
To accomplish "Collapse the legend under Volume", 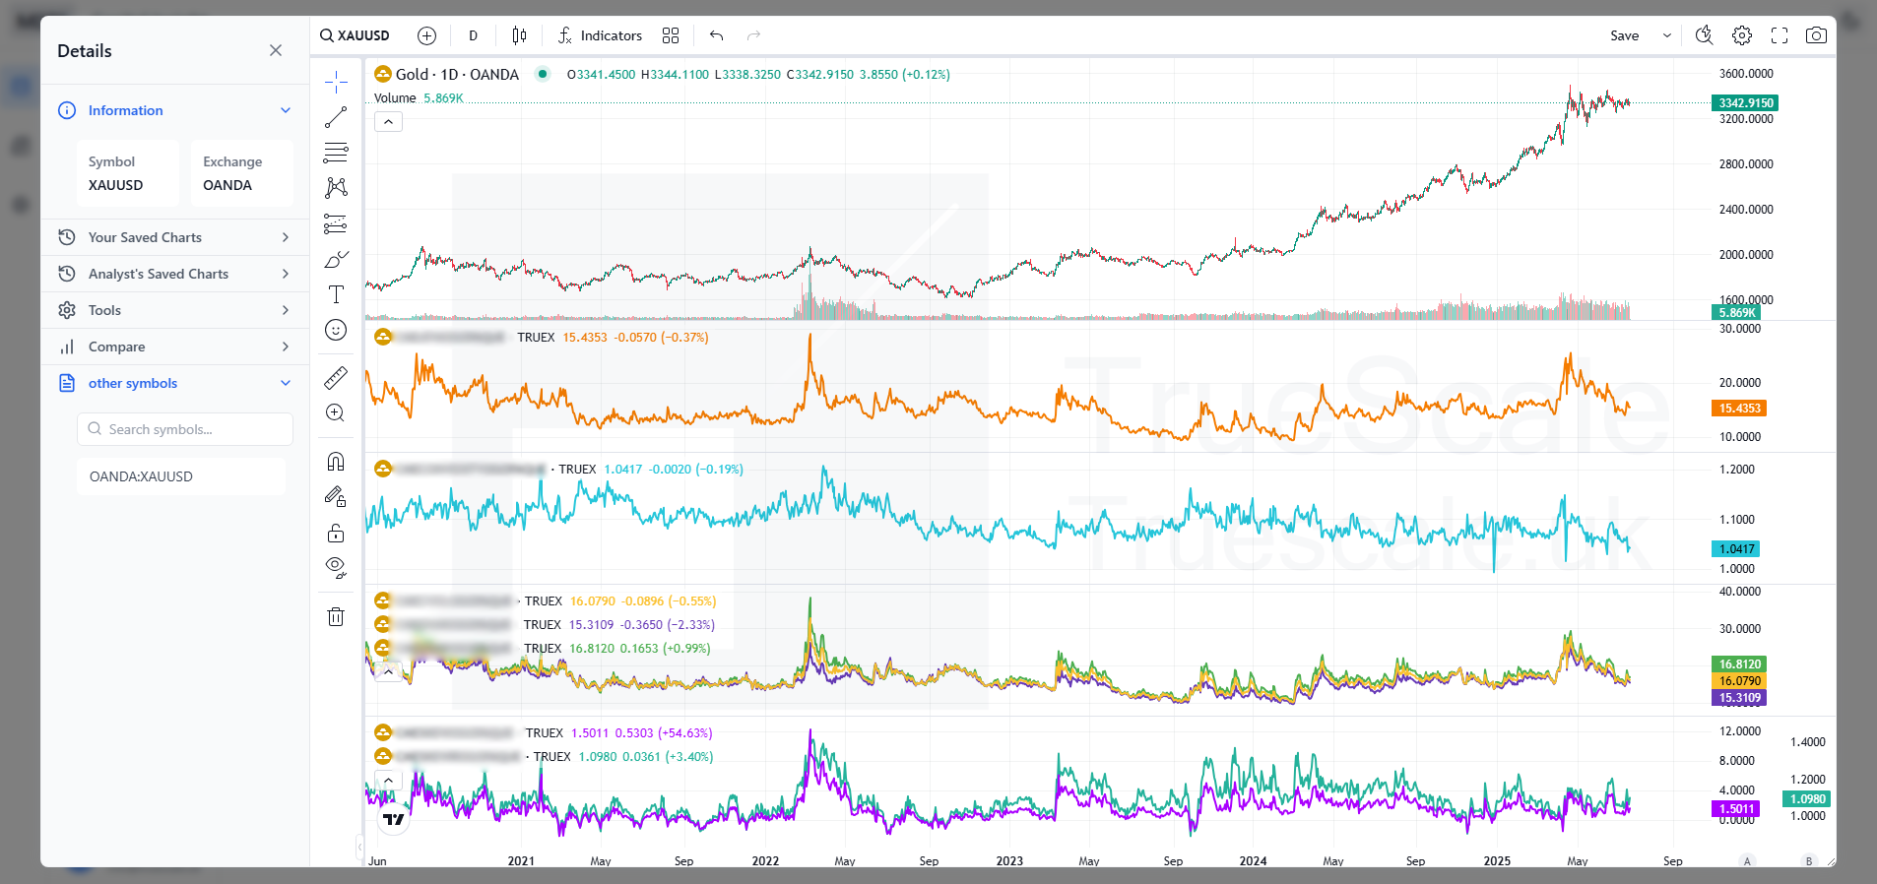I will pos(388,122).
